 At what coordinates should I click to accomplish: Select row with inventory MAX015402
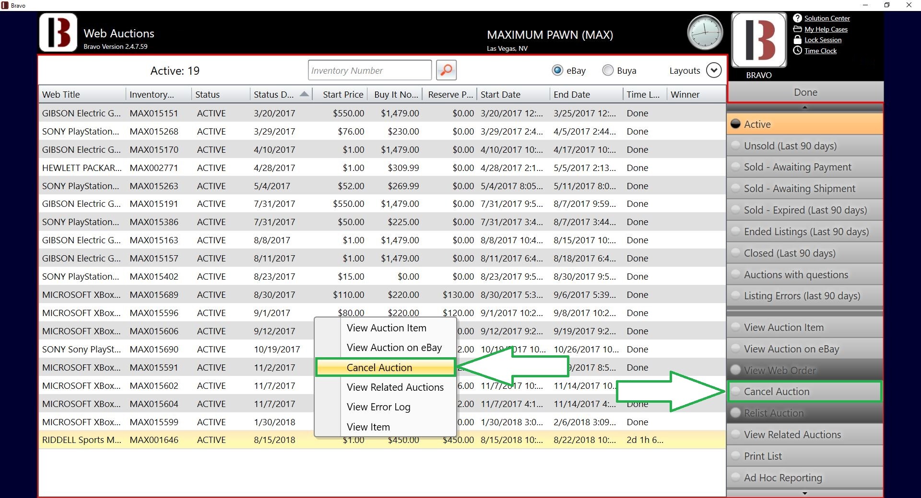coord(382,276)
